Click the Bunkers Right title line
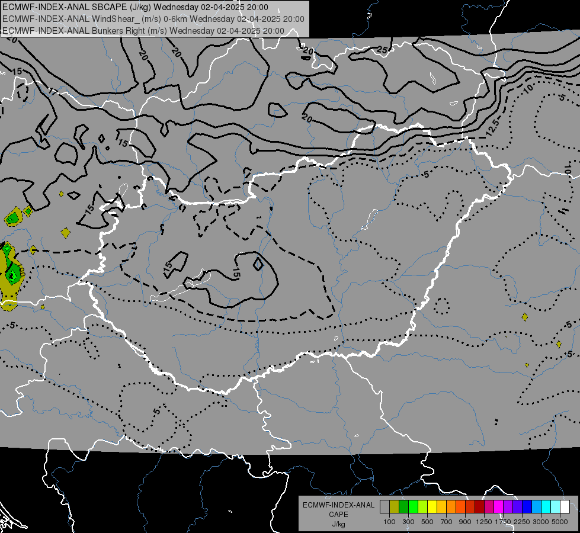The image size is (580, 533). point(143,31)
